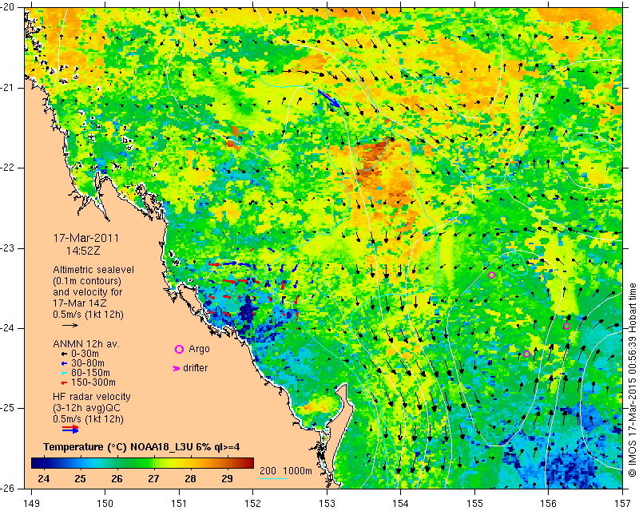Screen dimensions: 639x511
Task: Click the altimetric velocity scale arrow
Action: [x=70, y=325]
